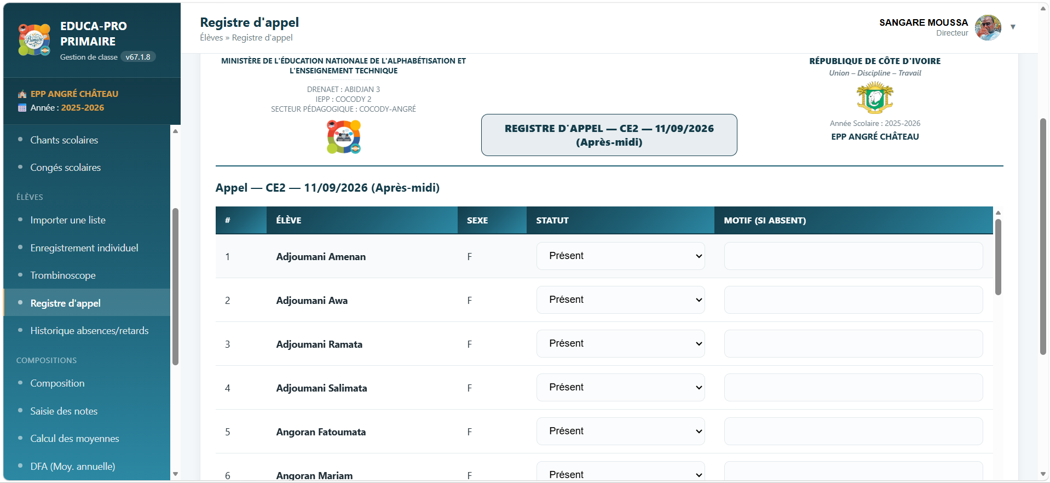Click the EDUCA-PRO Primaire logo icon
The width and height of the screenshot is (1050, 483).
click(34, 39)
